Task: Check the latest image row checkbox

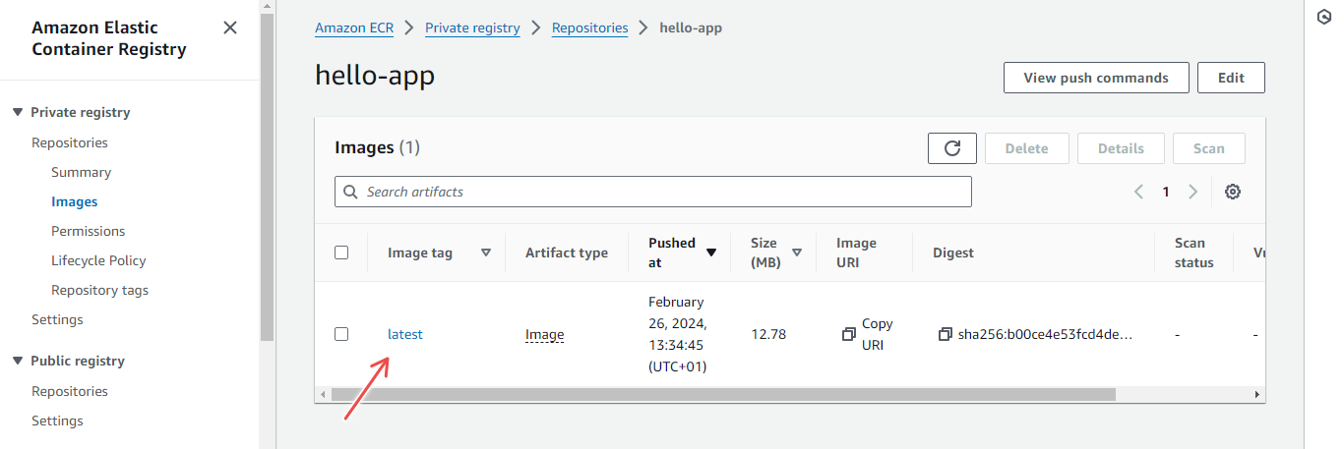Action: pos(341,334)
